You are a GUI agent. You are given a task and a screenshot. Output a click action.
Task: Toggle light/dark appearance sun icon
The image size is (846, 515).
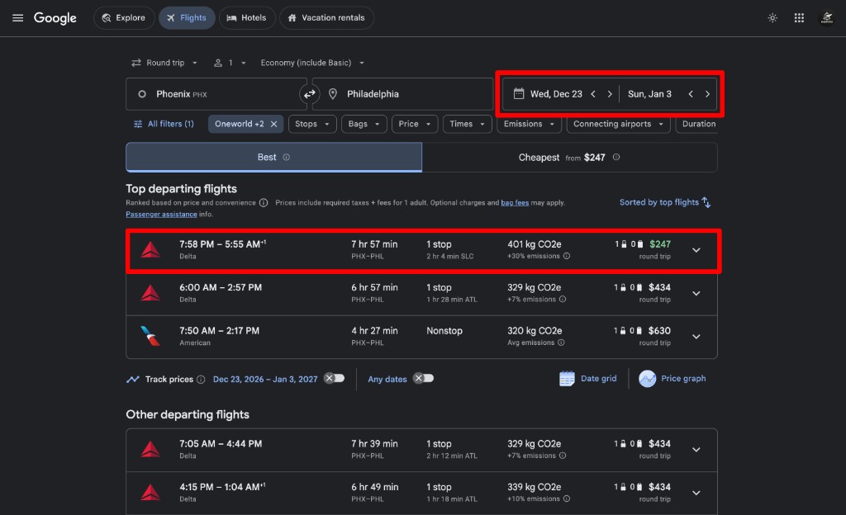(772, 18)
